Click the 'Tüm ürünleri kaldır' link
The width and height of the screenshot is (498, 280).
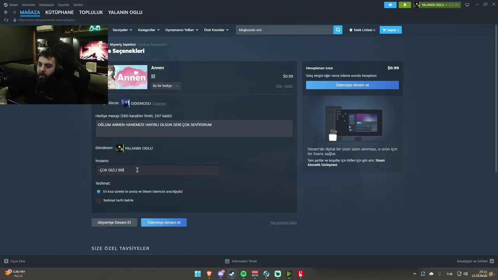tap(283, 223)
